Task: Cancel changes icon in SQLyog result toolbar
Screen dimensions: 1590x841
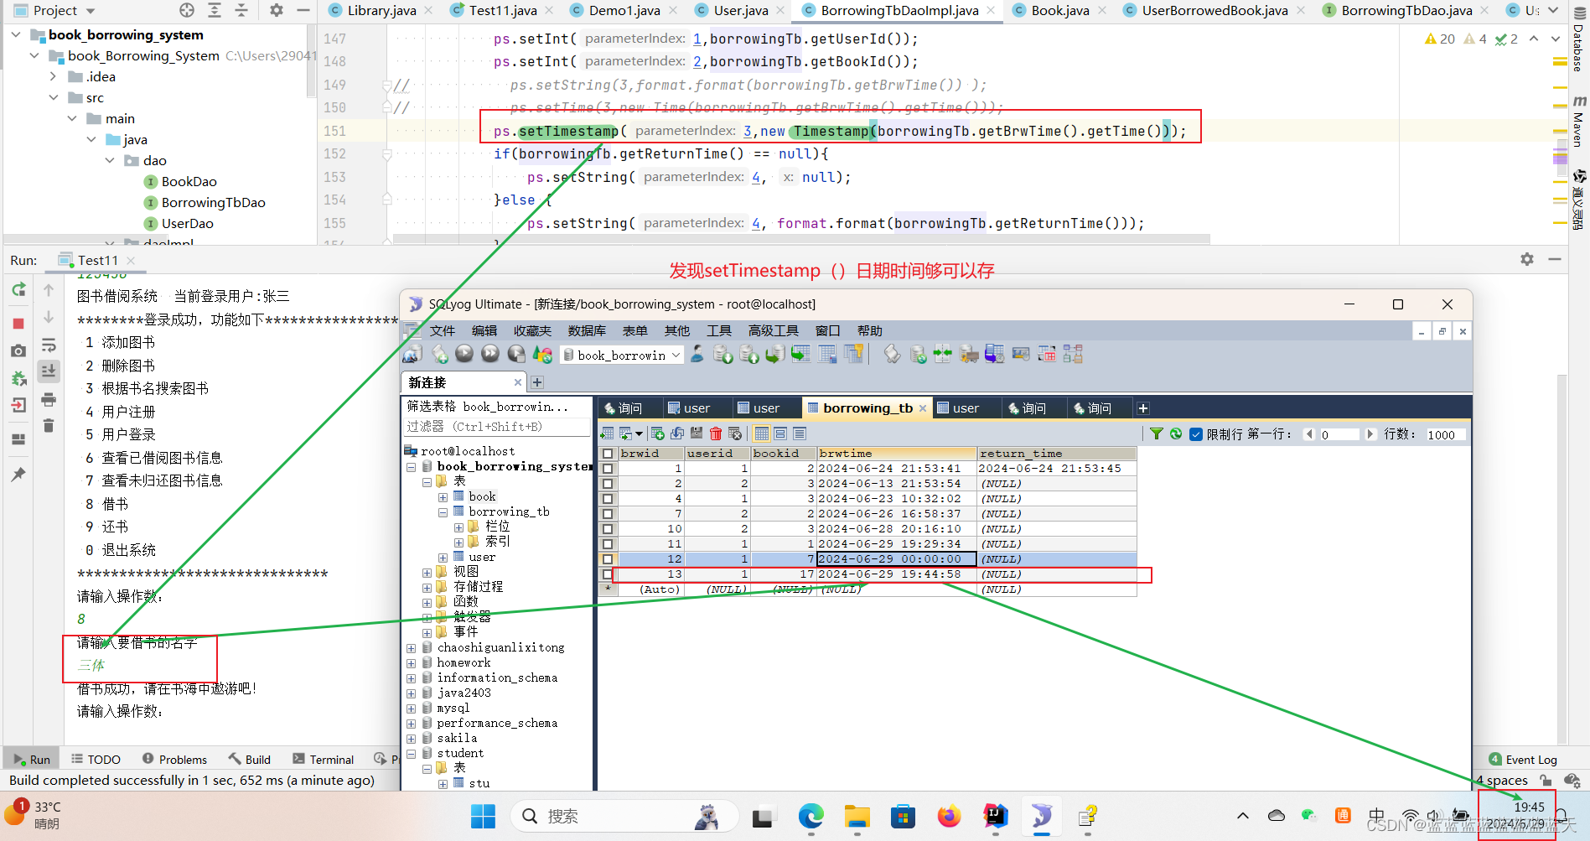Action: tap(735, 433)
